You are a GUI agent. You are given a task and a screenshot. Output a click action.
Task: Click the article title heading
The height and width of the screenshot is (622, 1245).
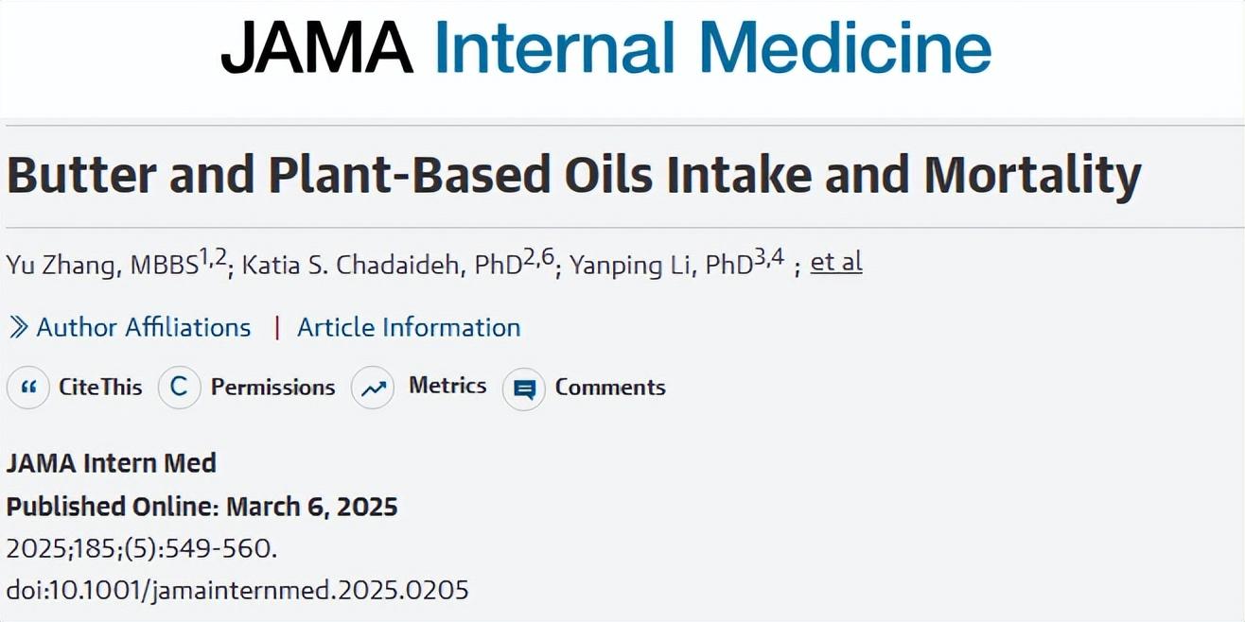tap(573, 175)
